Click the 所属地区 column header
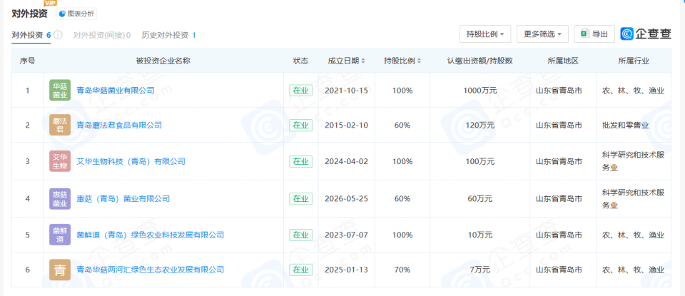Screen dimensions: 685x296 tap(563, 61)
